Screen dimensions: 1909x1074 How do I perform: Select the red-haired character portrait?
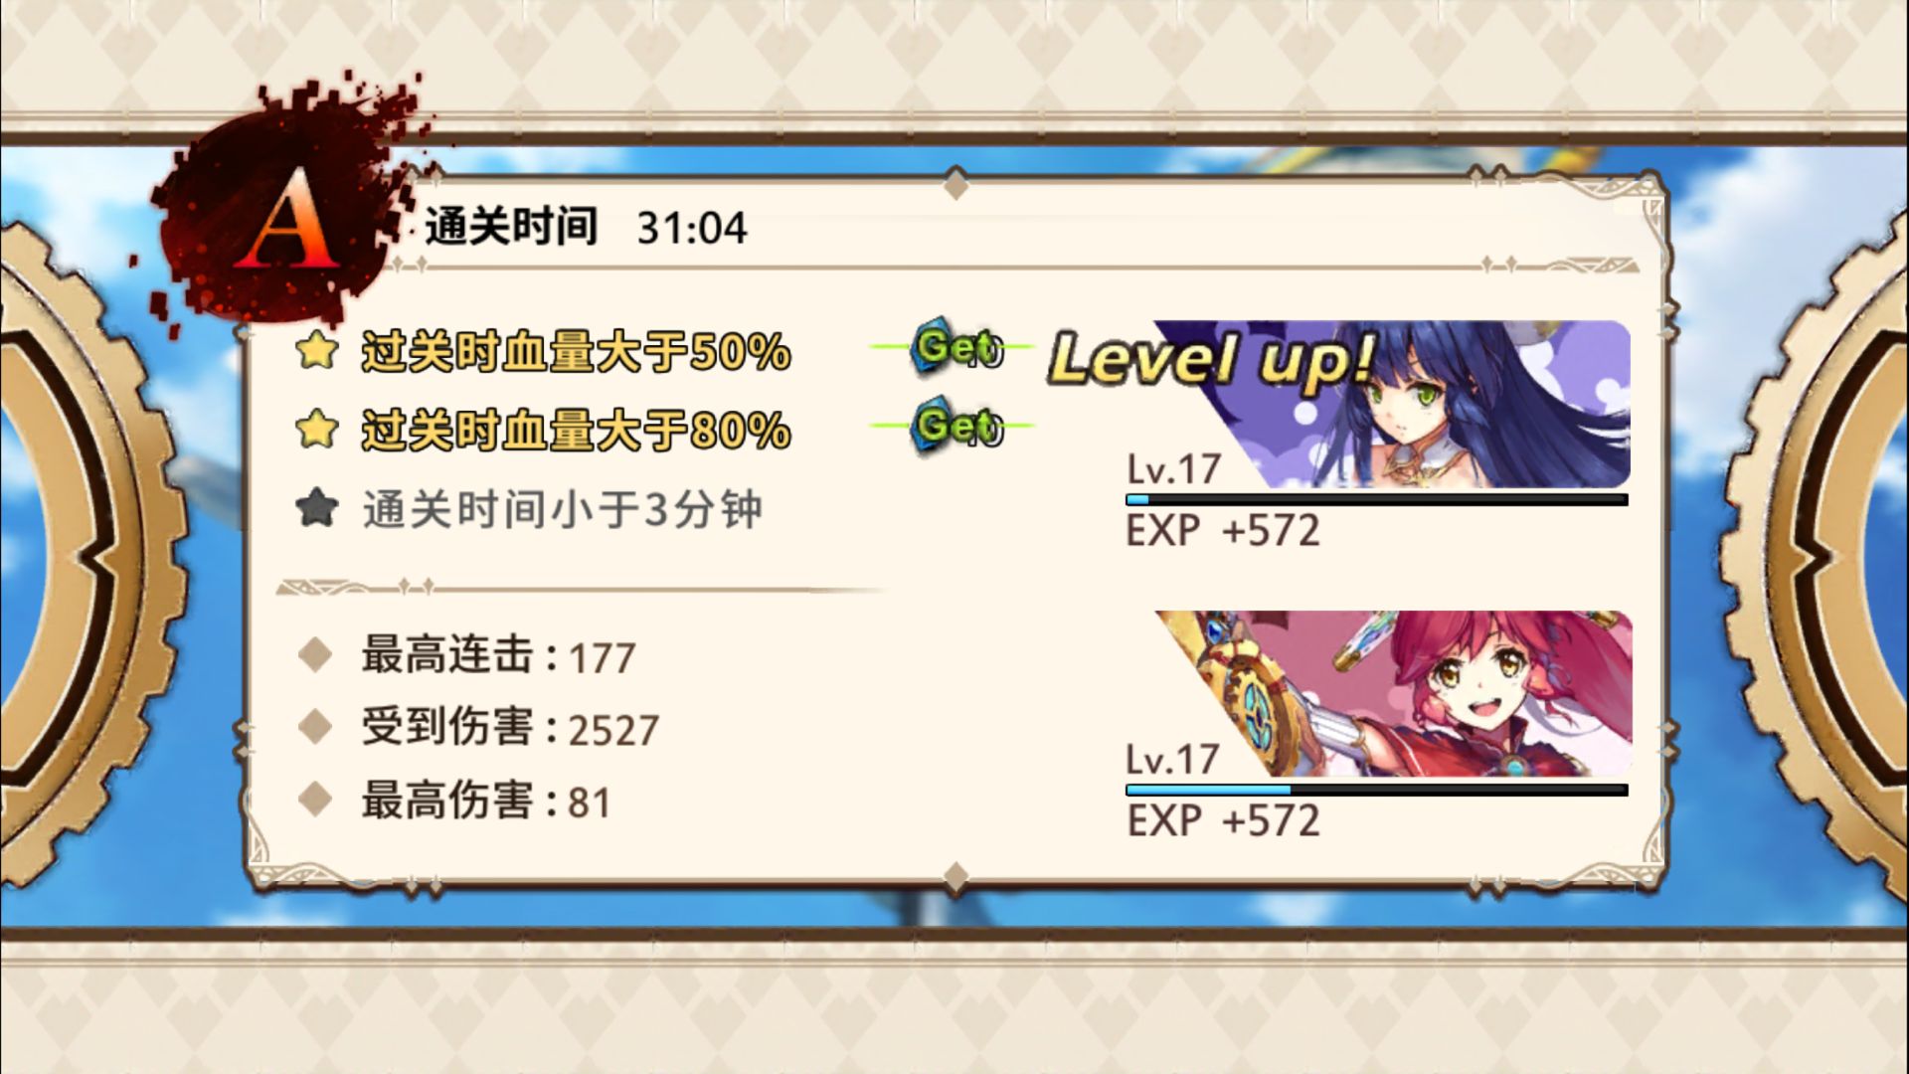[x=1392, y=694]
